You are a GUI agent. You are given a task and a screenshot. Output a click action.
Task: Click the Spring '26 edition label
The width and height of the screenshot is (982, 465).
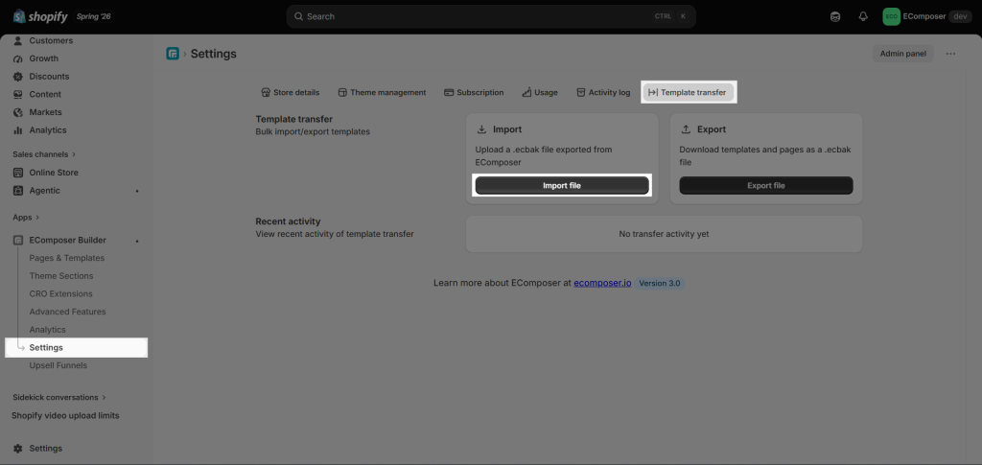[93, 16]
